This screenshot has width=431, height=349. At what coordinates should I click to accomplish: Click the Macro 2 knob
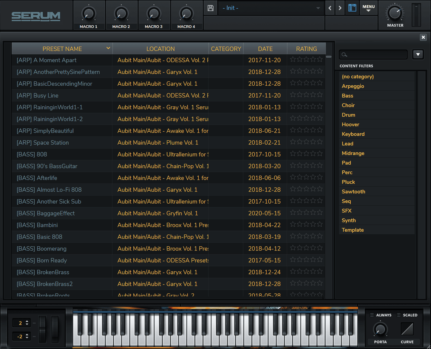[121, 14]
